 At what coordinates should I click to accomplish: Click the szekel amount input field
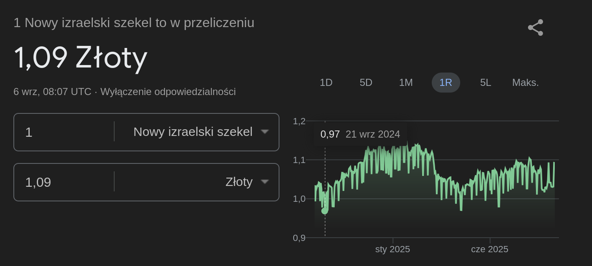pos(64,132)
